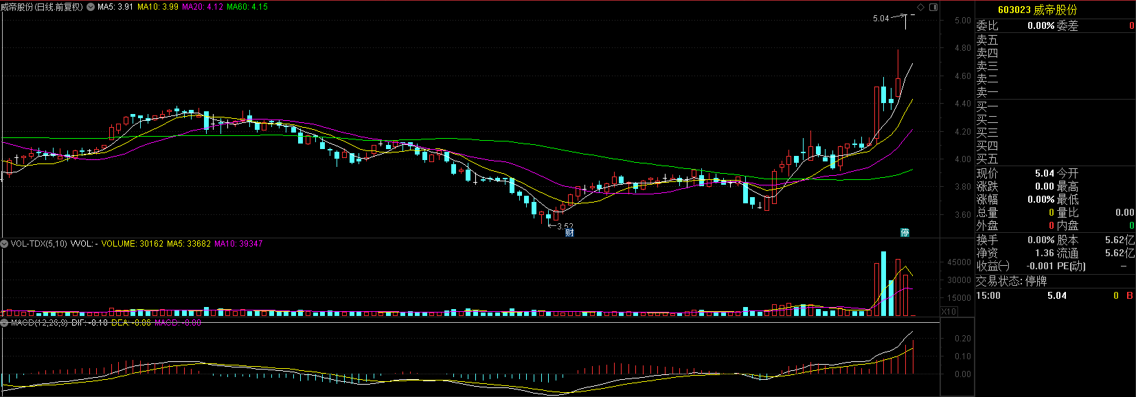Click the 买一 buy order row

tap(987, 106)
